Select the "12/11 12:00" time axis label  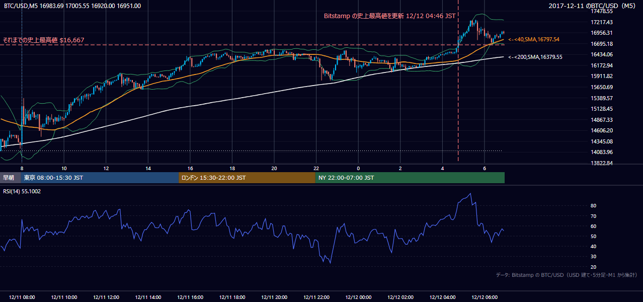click(106, 297)
